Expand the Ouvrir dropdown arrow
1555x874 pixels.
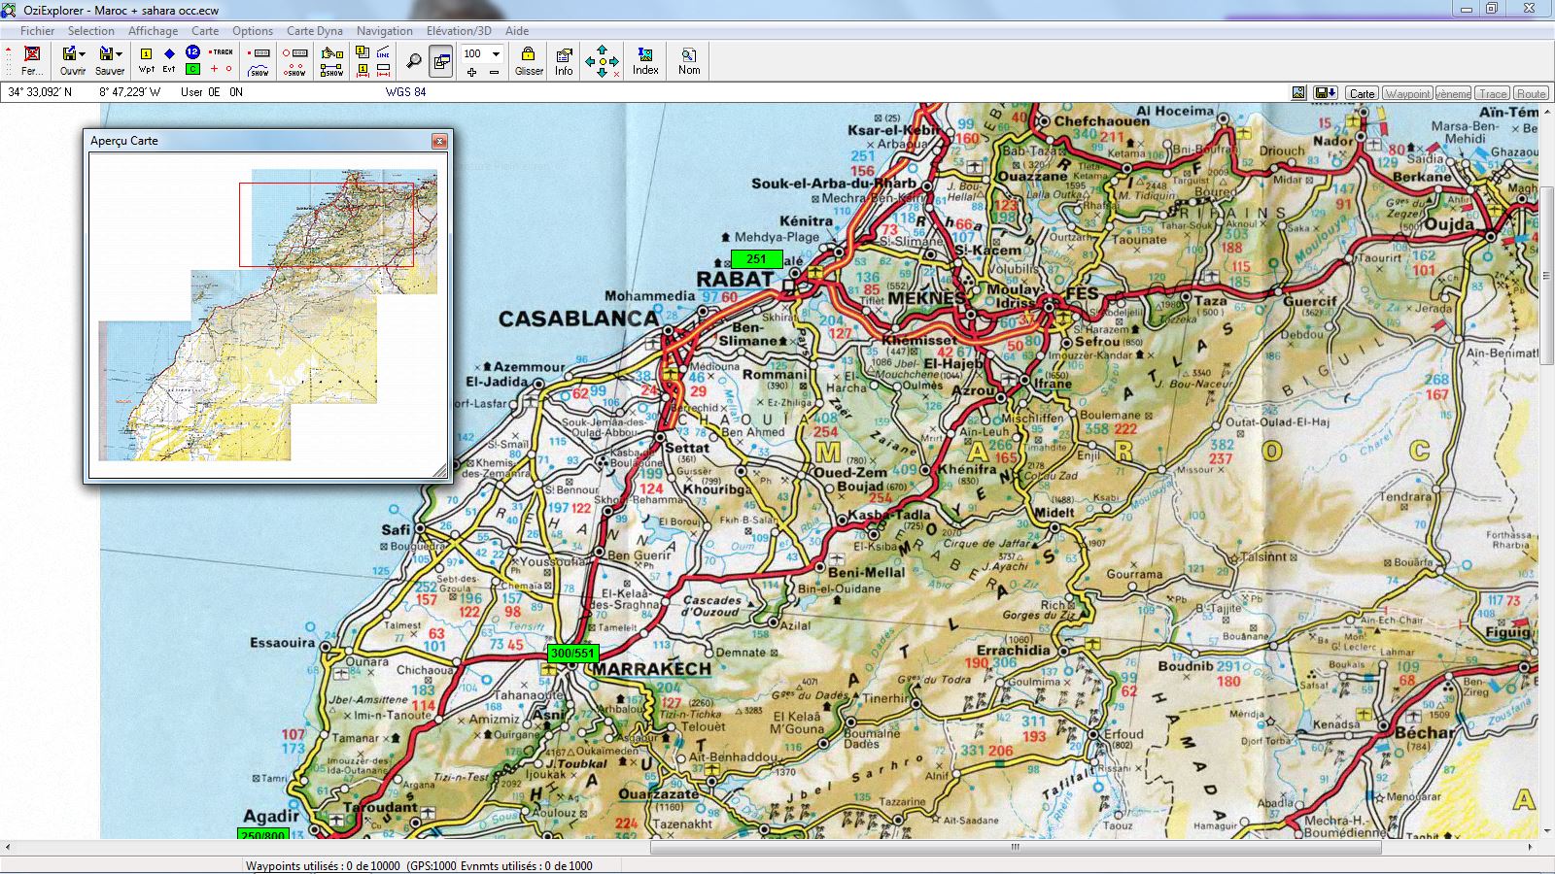tap(83, 54)
